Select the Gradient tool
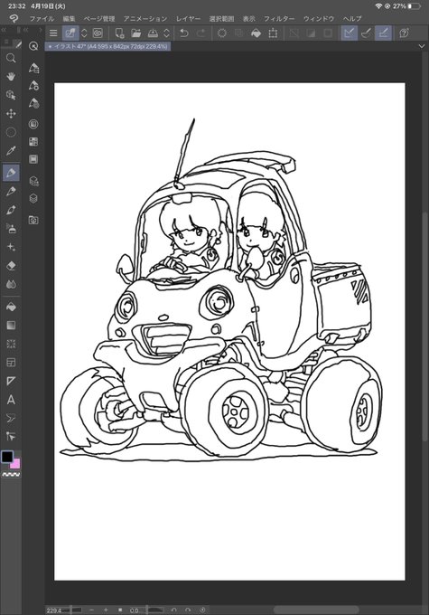 coord(11,326)
